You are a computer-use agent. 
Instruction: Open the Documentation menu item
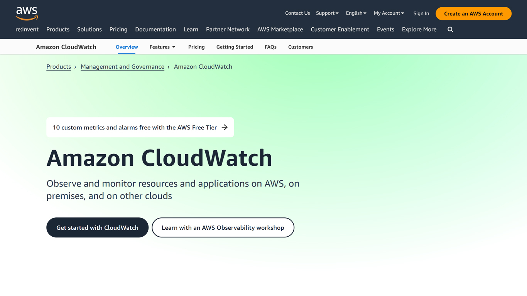pyautogui.click(x=155, y=29)
